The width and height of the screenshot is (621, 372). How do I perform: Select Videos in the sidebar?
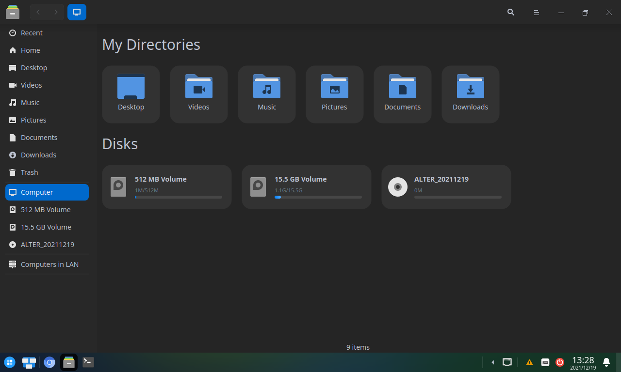47,85
